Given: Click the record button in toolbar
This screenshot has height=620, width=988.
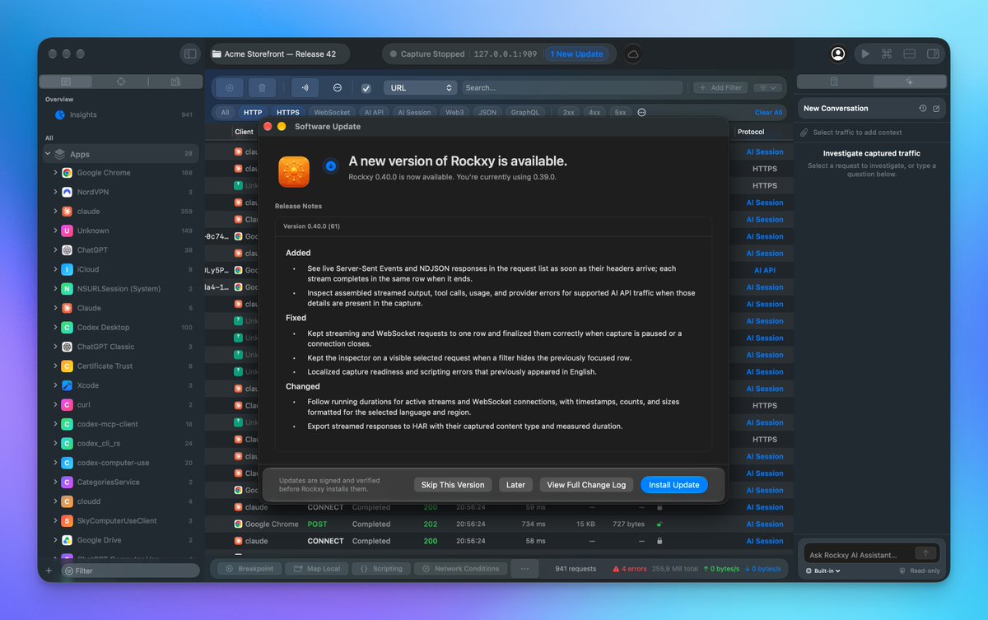Looking at the screenshot, I should (230, 87).
